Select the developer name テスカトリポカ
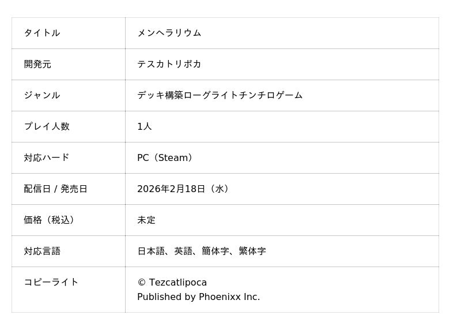Screen dimensions: 461x330 pyautogui.click(x=169, y=64)
